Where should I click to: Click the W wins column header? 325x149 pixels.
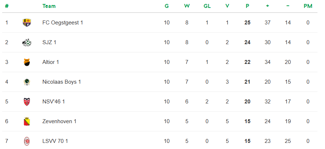(187, 6)
